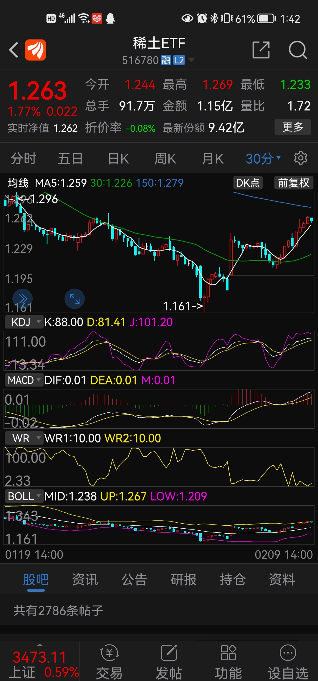
Task: Open chart settings gear icon
Action: coord(301,158)
